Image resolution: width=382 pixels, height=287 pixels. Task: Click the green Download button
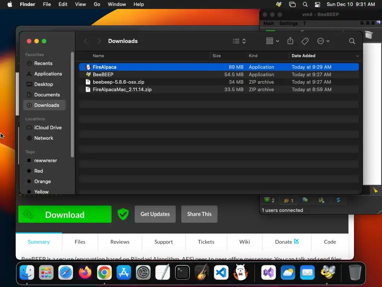[65, 214]
